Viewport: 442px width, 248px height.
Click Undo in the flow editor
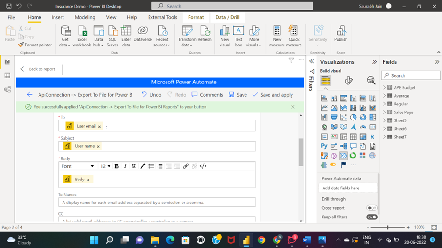point(151,95)
